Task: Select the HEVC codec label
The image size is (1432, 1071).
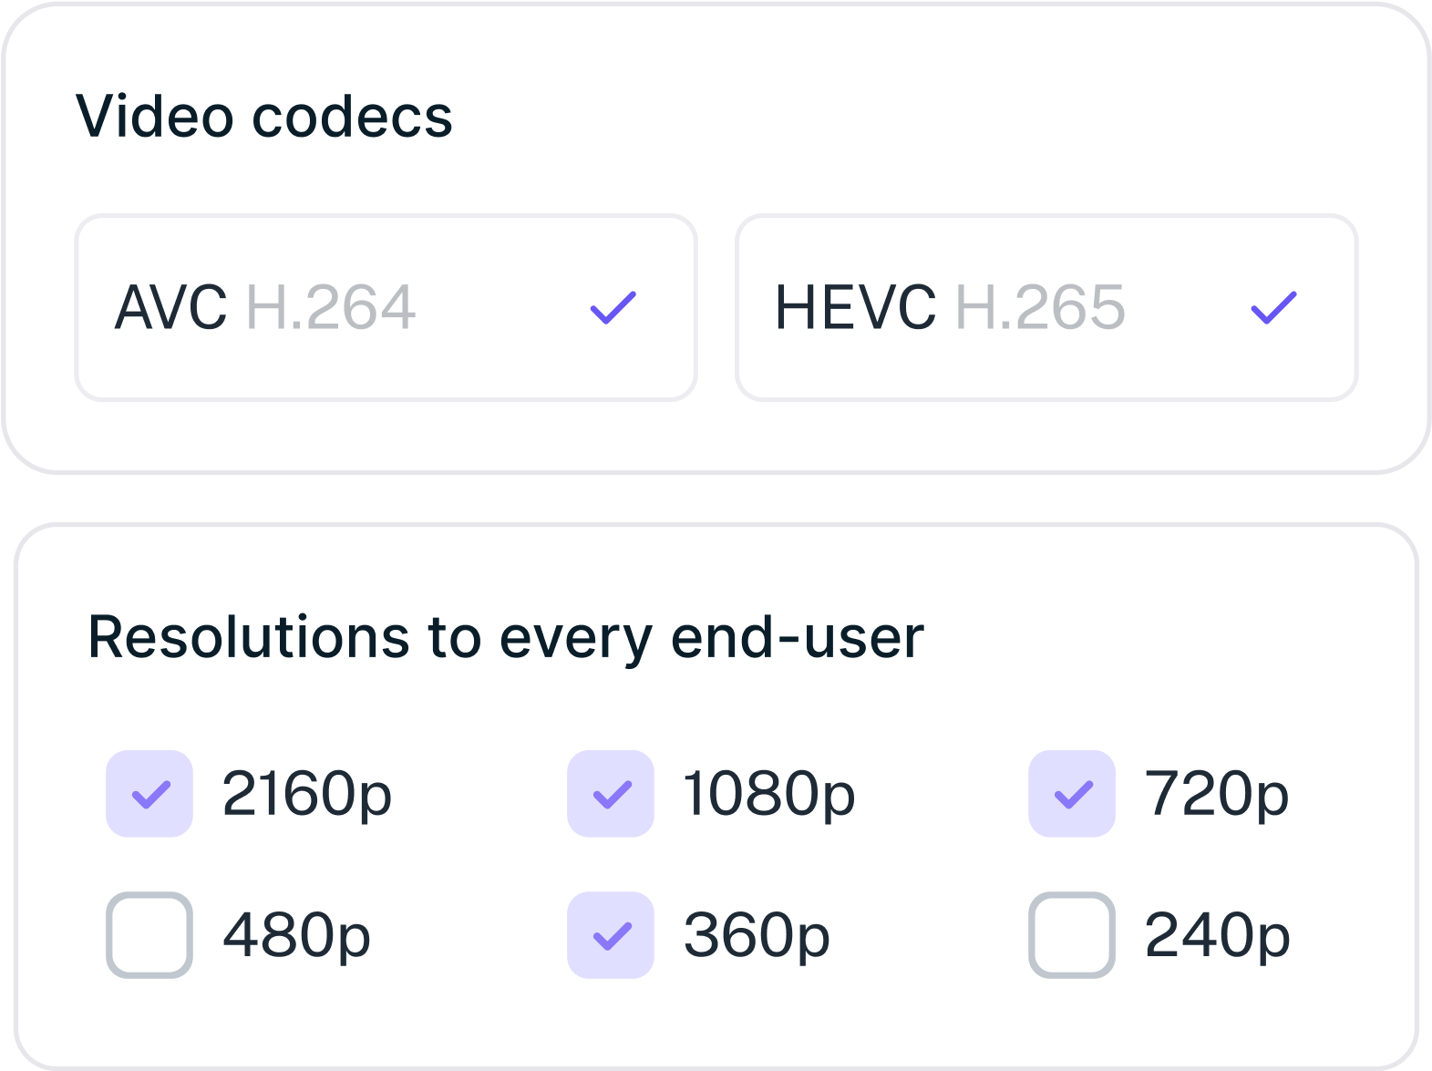Action: 855,307
